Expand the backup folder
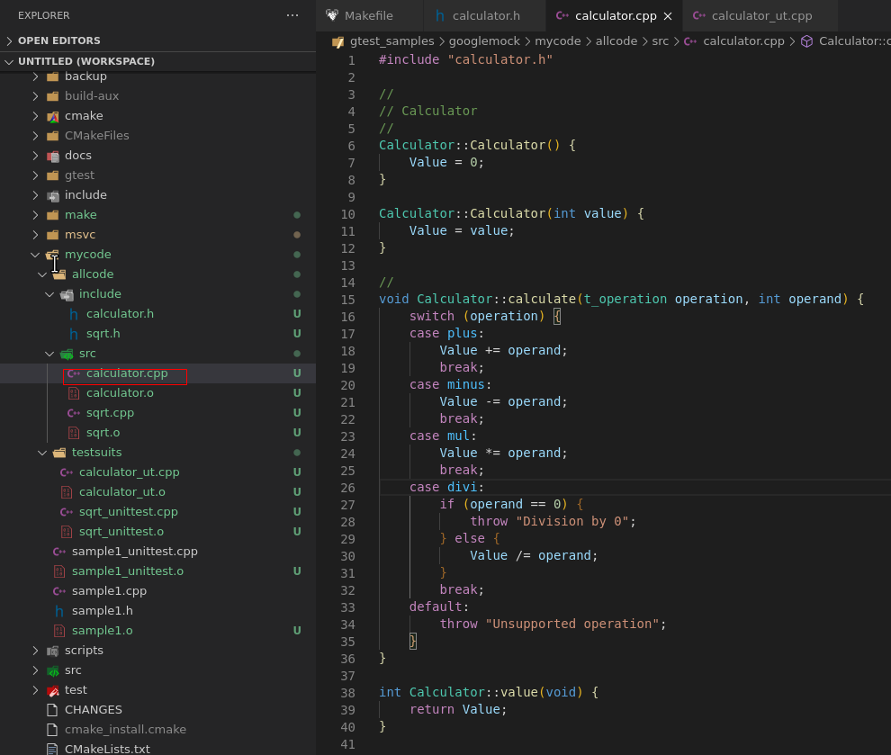 (36, 76)
